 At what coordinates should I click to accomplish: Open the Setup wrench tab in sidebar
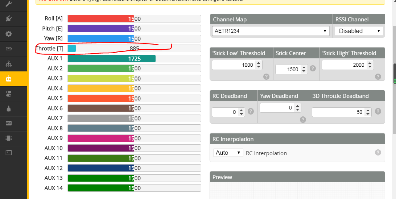(9, 4)
